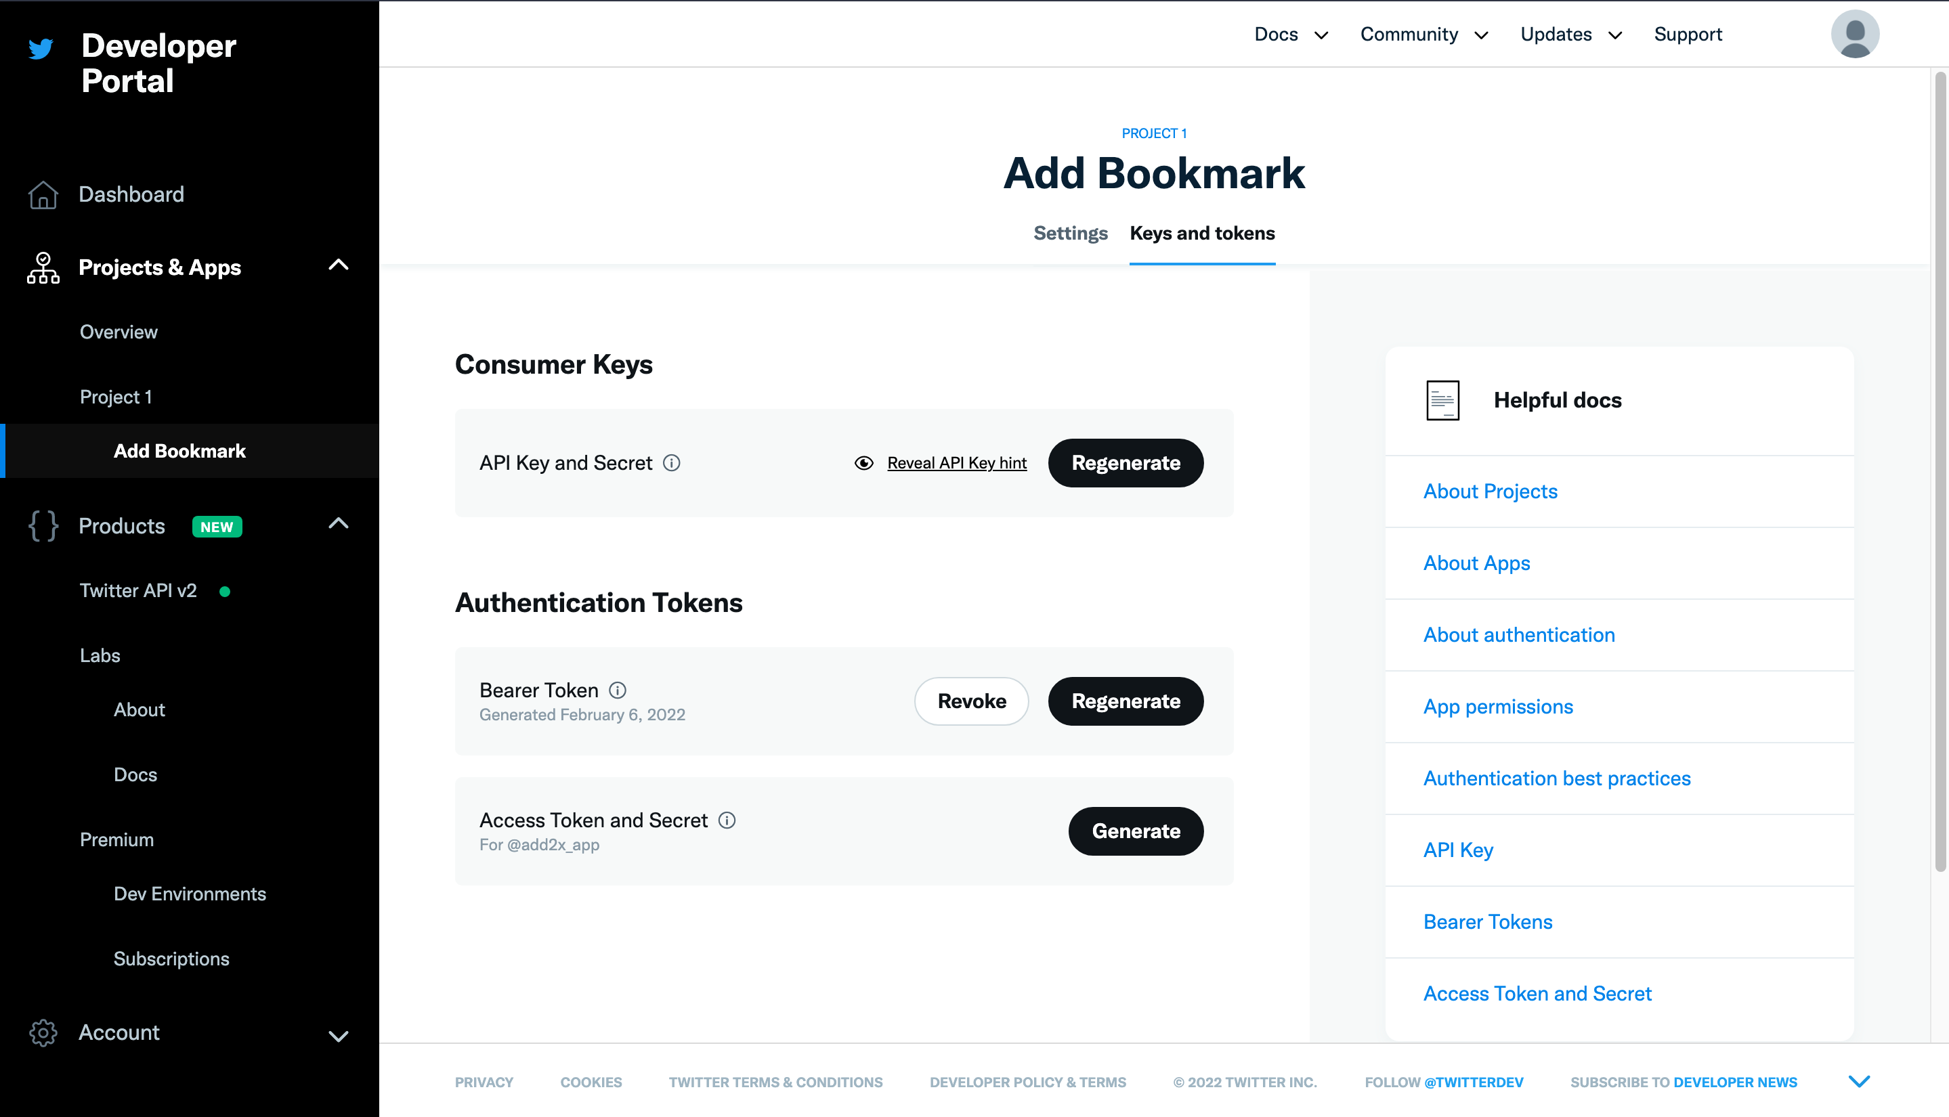
Task: Select the Keys and tokens tab
Action: (x=1203, y=234)
